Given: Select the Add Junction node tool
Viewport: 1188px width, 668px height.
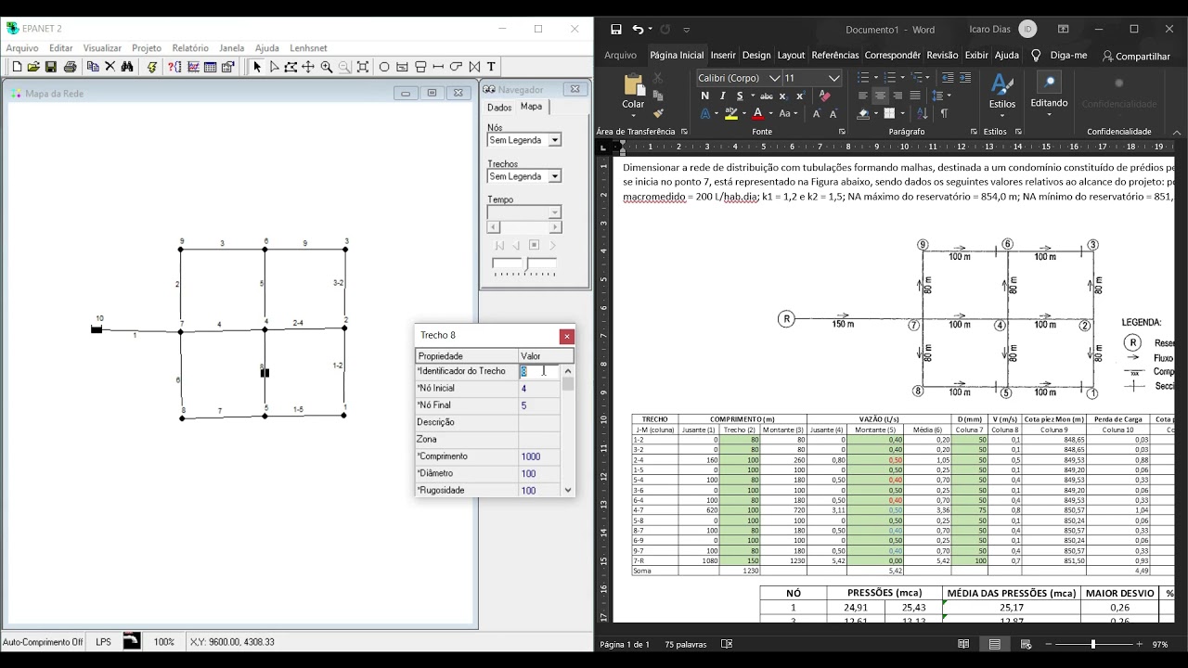Looking at the screenshot, I should point(384,67).
